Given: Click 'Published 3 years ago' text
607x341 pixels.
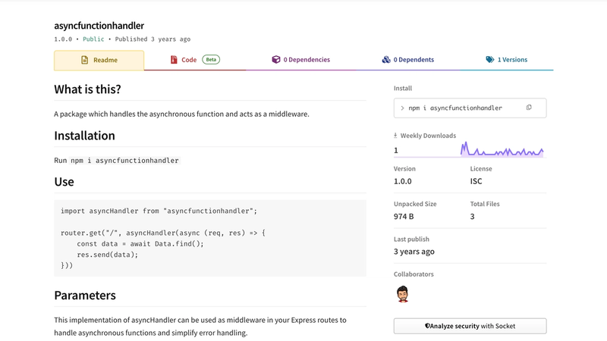Looking at the screenshot, I should (153, 39).
